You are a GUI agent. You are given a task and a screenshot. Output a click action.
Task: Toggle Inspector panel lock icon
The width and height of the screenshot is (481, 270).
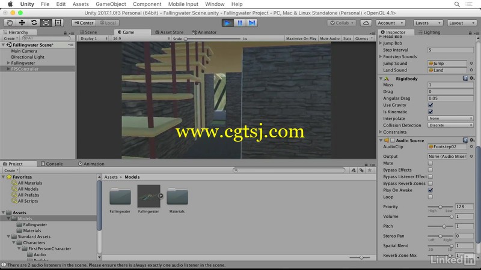(x=470, y=32)
